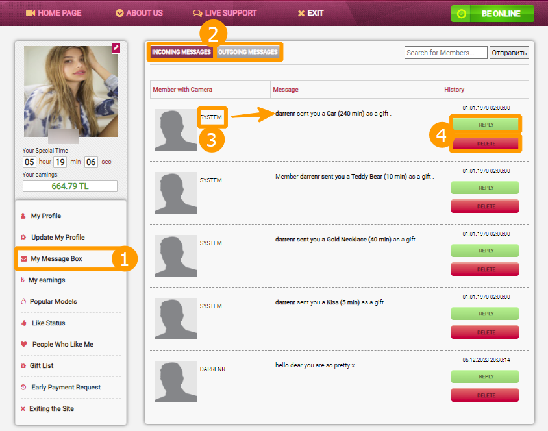
Task: Switch to the Incoming Messages tab
Action: (x=181, y=52)
